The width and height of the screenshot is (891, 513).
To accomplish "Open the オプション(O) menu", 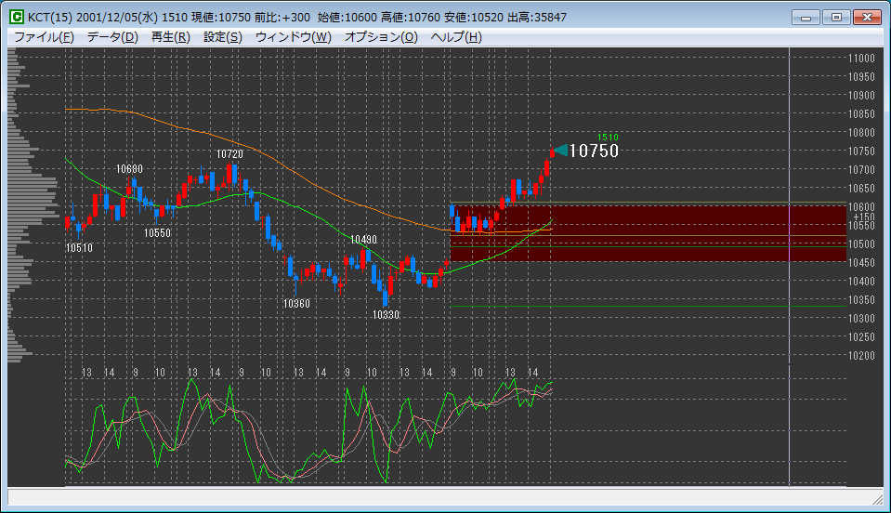I will click(x=381, y=37).
